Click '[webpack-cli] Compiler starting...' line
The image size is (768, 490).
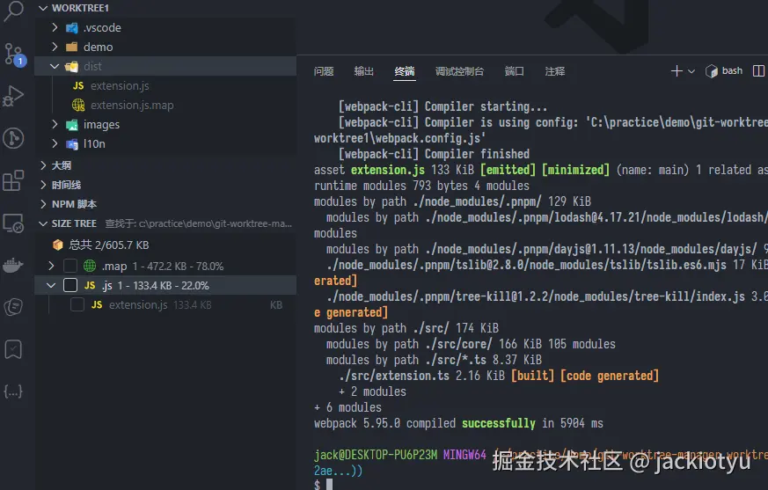[x=443, y=106]
